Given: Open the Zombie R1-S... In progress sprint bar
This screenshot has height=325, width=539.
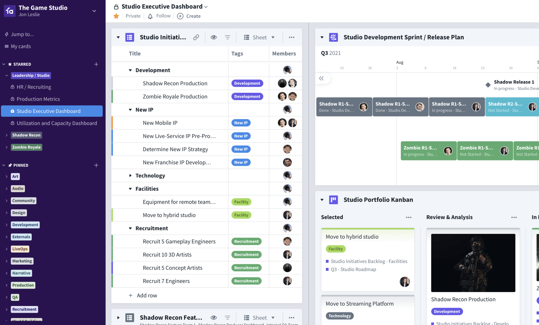Looking at the screenshot, I should tap(429, 151).
